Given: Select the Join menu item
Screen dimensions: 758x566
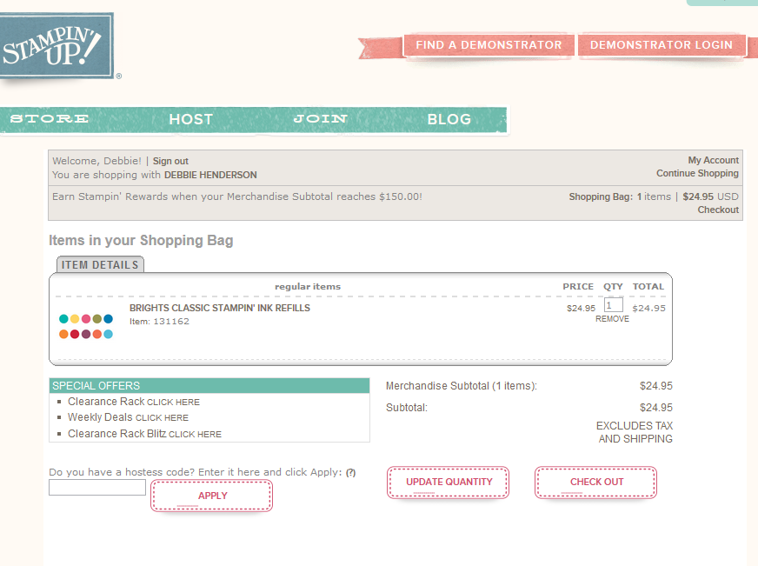Looking at the screenshot, I should pyautogui.click(x=321, y=119).
